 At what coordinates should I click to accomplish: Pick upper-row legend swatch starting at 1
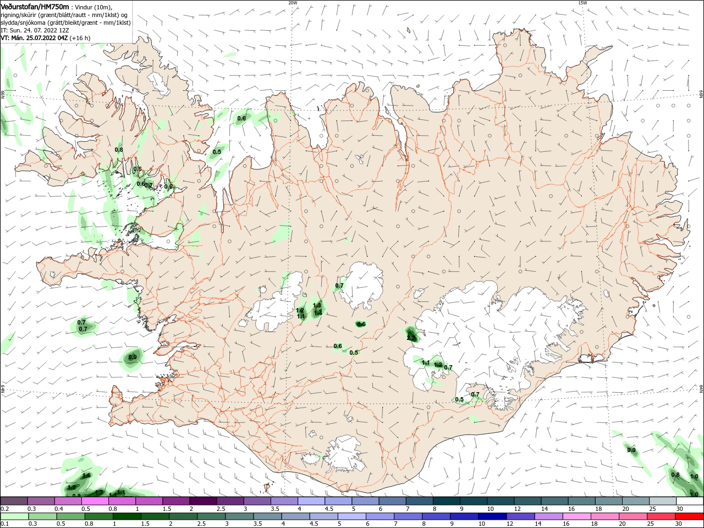(x=150, y=501)
